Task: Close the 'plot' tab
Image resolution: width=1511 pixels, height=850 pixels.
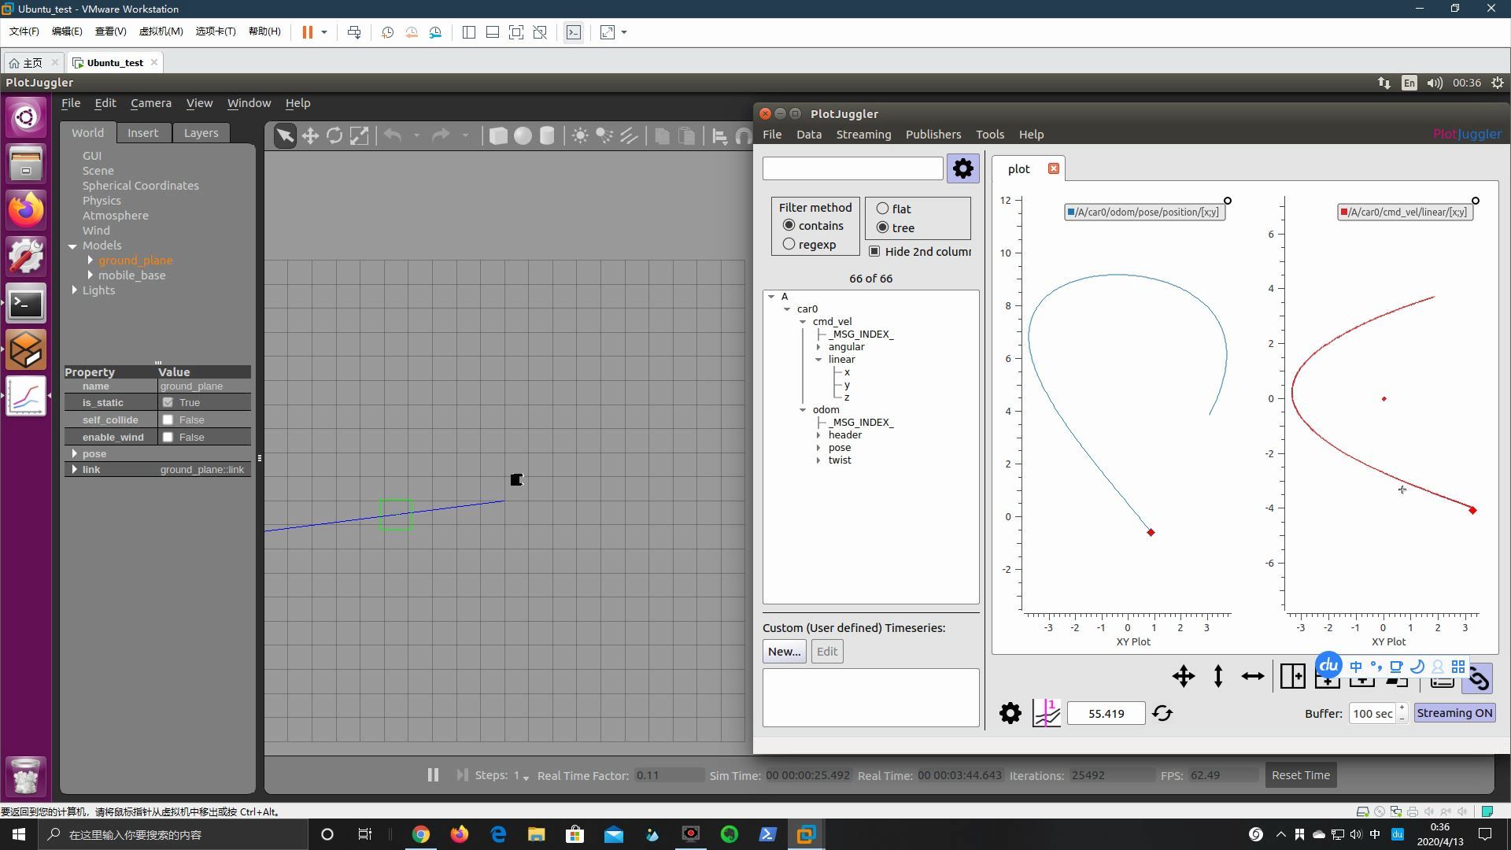Action: [x=1053, y=168]
